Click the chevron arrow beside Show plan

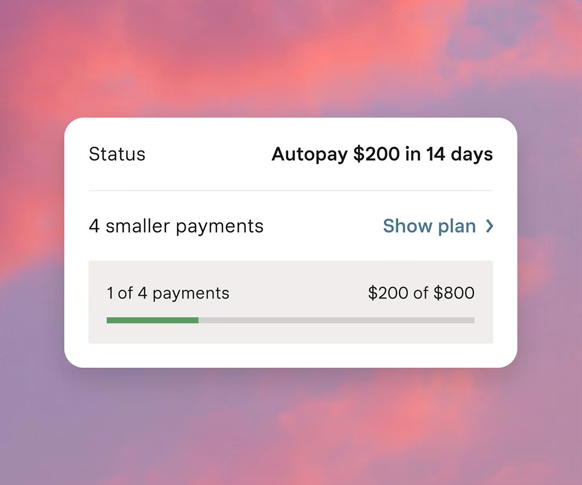pyautogui.click(x=489, y=226)
